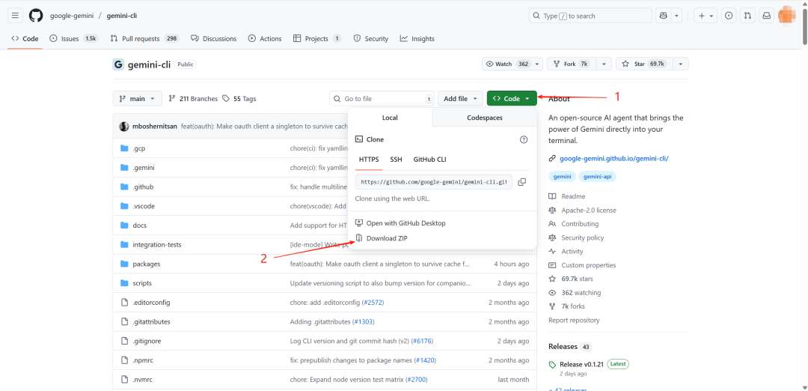Star the gemini-cli repository
Viewport: 808px width, 391px height.
pos(643,64)
